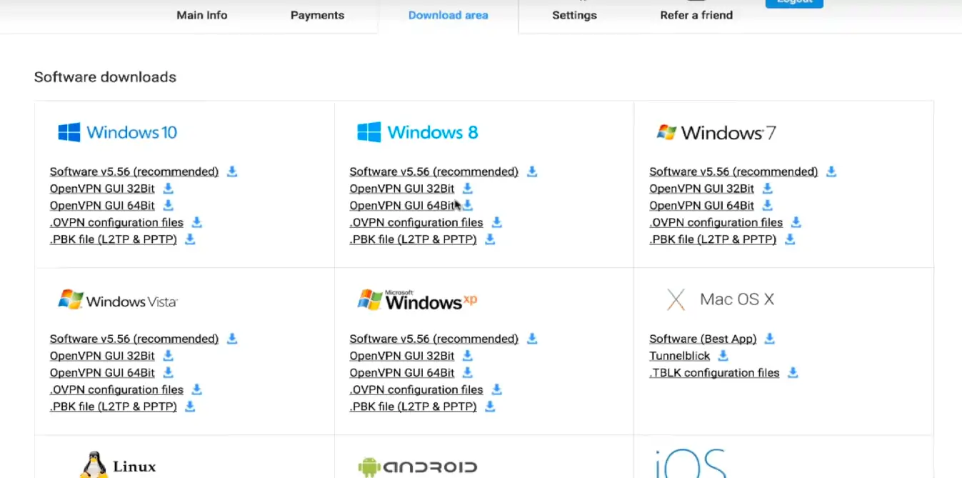Open Windows 7 .OVPN configuration files link
This screenshot has width=962, height=478.
coord(716,222)
